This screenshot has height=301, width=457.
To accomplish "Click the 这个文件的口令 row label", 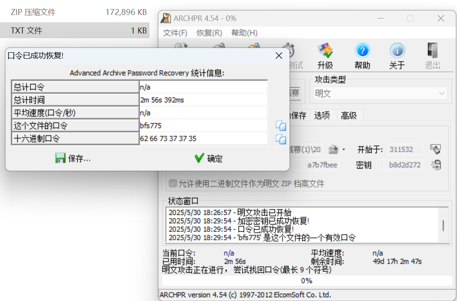I will 75,126.
